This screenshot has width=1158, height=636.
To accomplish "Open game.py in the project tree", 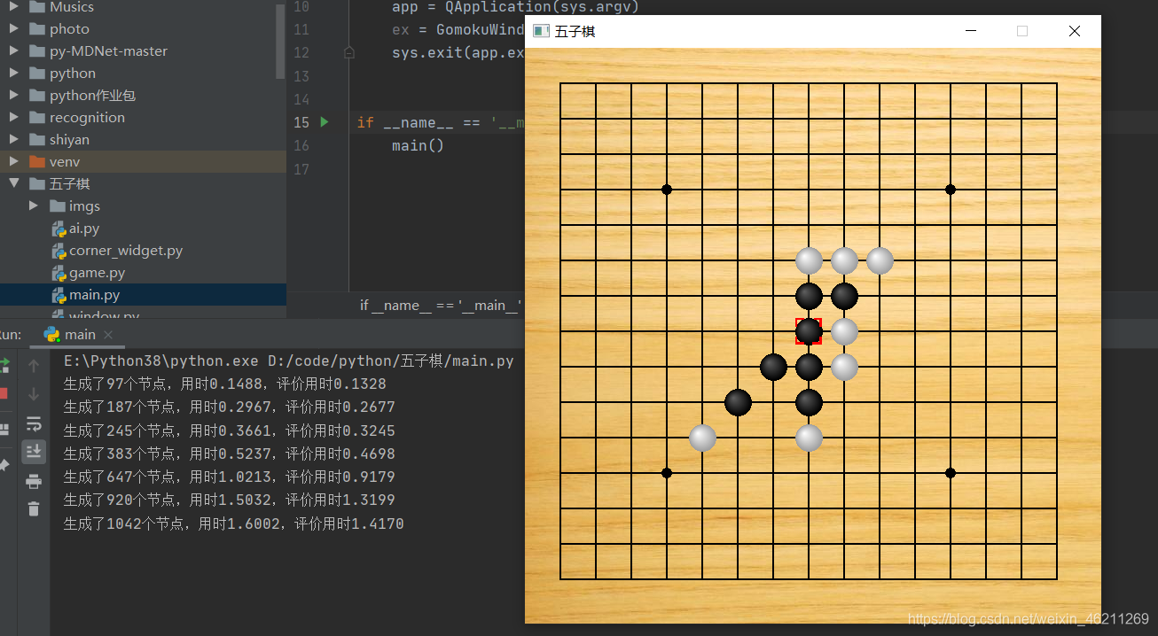I will click(x=97, y=273).
